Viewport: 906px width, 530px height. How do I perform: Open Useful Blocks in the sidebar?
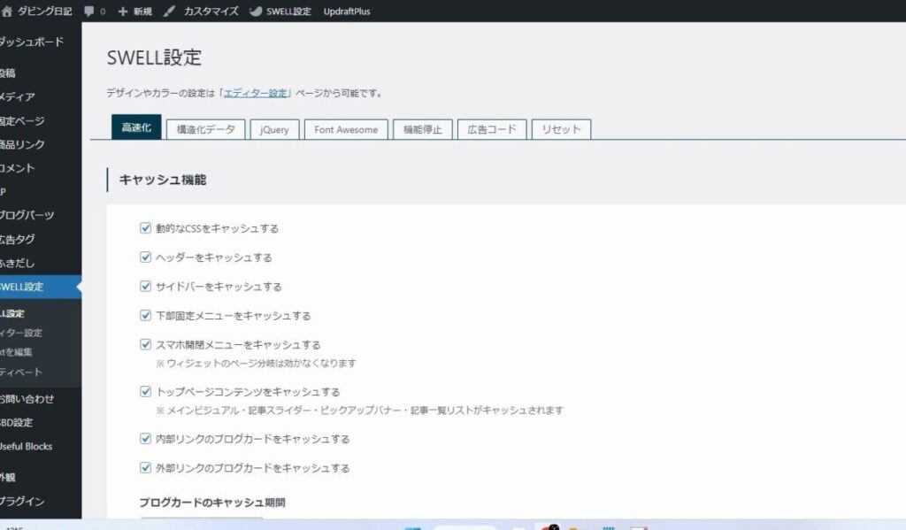click(26, 446)
